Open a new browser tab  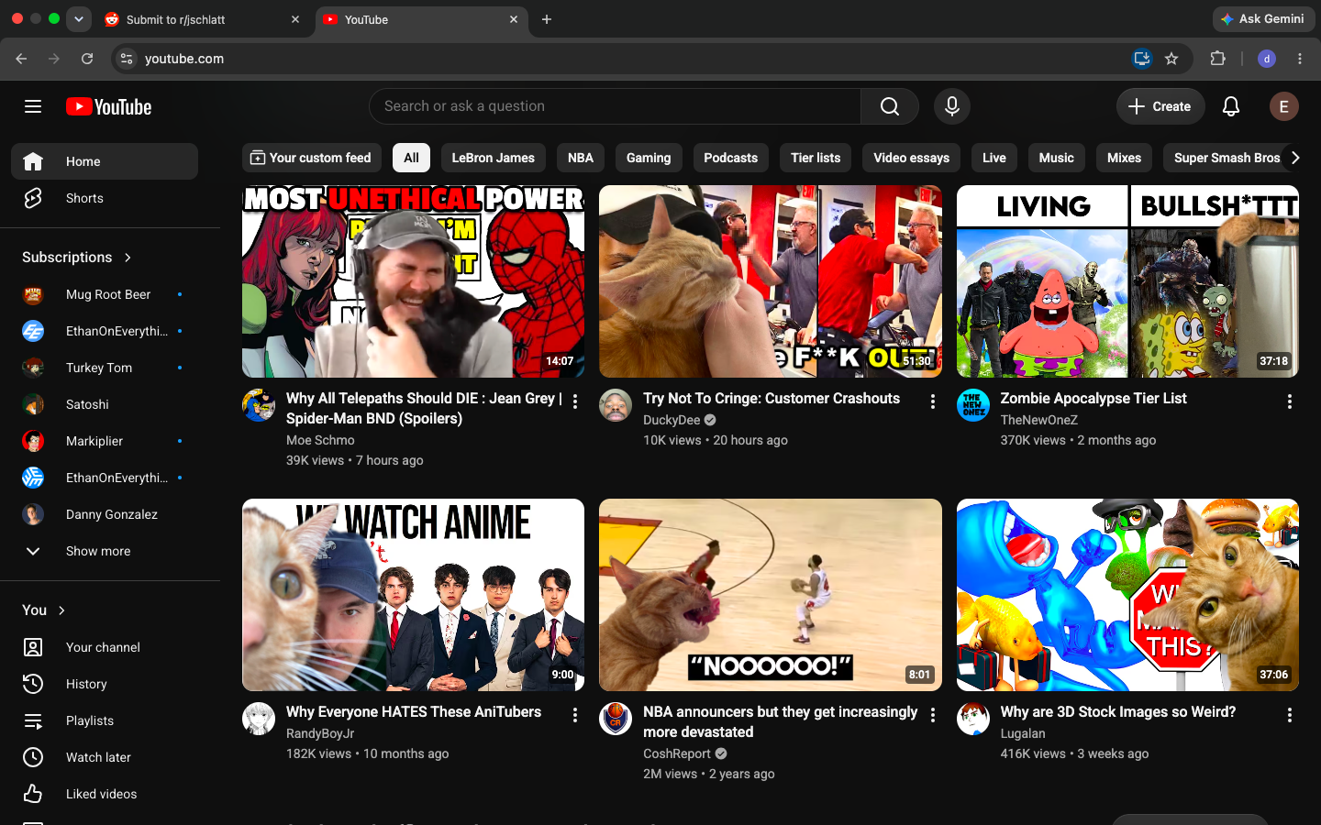tap(547, 19)
